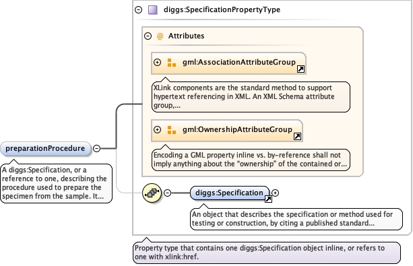The image size is (413, 266).
Task: Click the XLink components annotation bubble
Action: click(x=251, y=97)
